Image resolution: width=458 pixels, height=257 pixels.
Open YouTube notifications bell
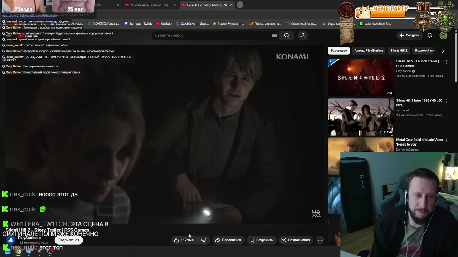pos(430,35)
